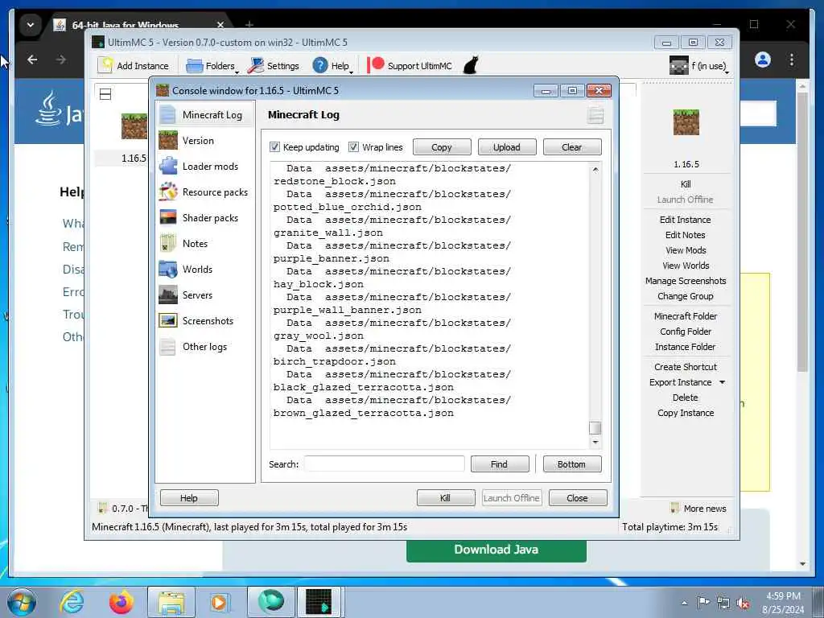Click the Search input field

click(x=384, y=464)
